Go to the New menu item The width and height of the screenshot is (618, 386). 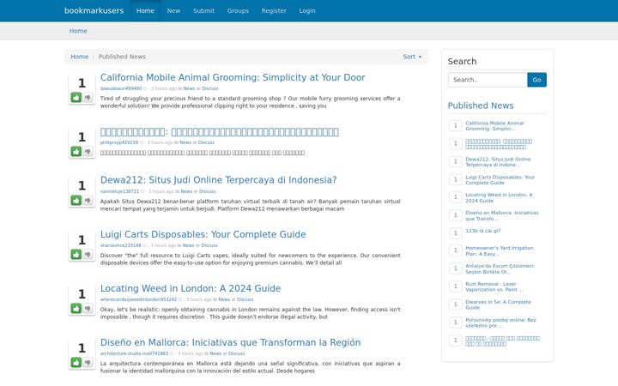[173, 10]
